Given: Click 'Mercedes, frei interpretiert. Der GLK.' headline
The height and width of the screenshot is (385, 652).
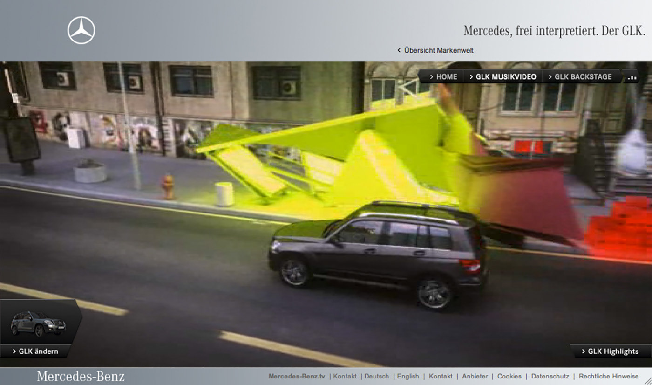Looking at the screenshot, I should point(554,31).
